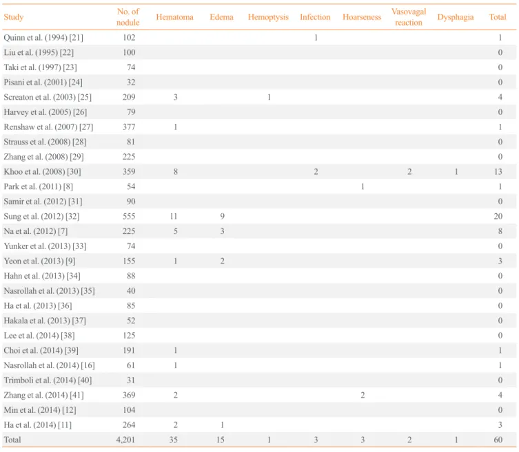Viewport: 519px width, 452px height.
Task: Select 'Nasrollah et al. (2013) [35]' row label
Action: [50, 291]
